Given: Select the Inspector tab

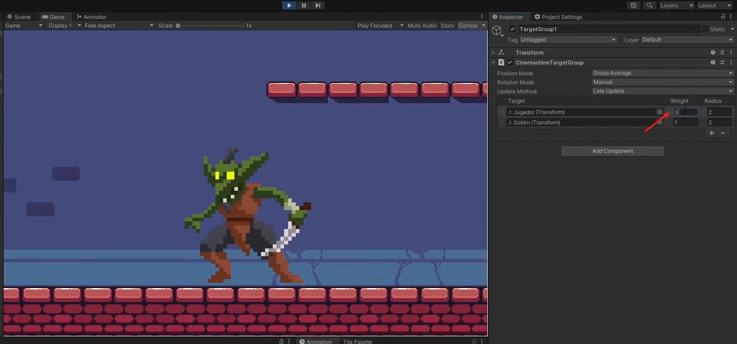Looking at the screenshot, I should (x=508, y=17).
